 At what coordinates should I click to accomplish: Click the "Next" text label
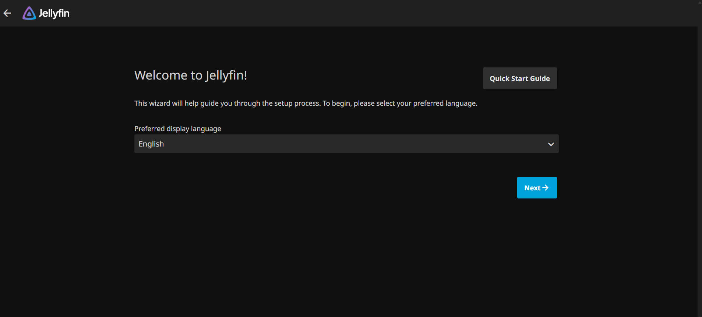(x=532, y=188)
